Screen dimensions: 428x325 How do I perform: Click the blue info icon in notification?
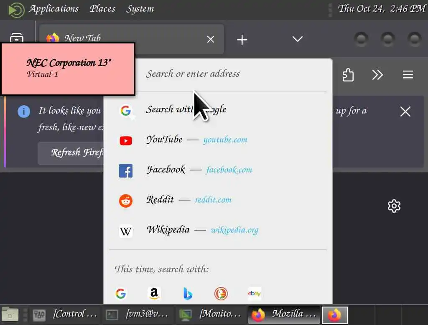[24, 112]
